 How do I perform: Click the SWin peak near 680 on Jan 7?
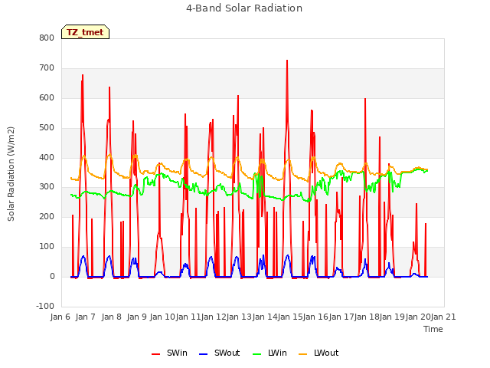pos(83,75)
